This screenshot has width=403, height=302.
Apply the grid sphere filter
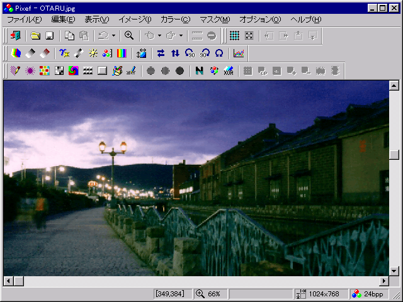tap(179, 70)
